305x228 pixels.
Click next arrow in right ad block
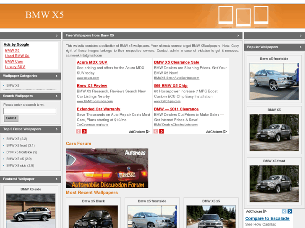162,131
